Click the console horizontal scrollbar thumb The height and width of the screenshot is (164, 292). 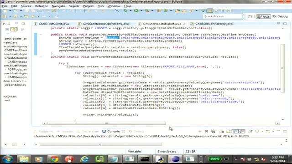point(100,144)
